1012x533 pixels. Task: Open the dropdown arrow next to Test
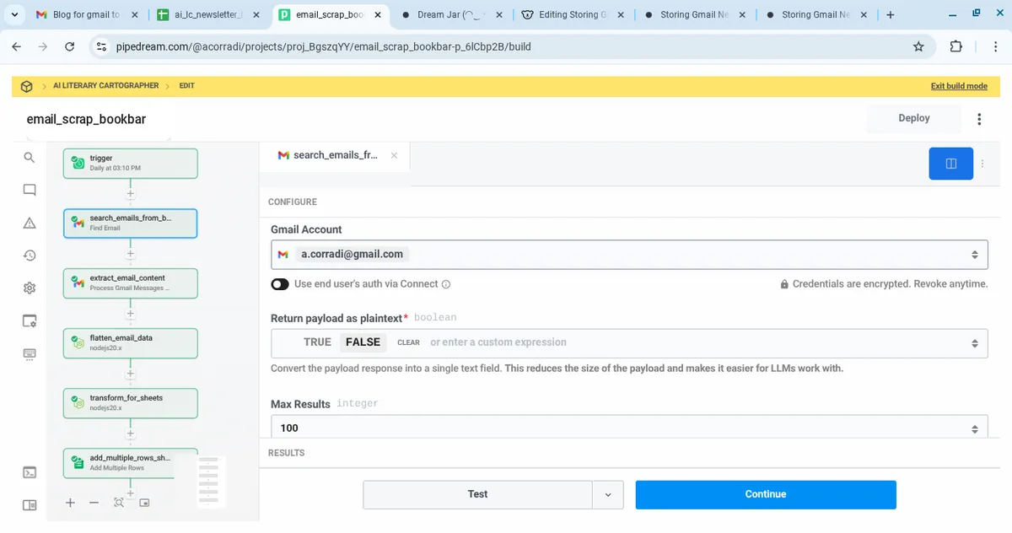pyautogui.click(x=607, y=495)
